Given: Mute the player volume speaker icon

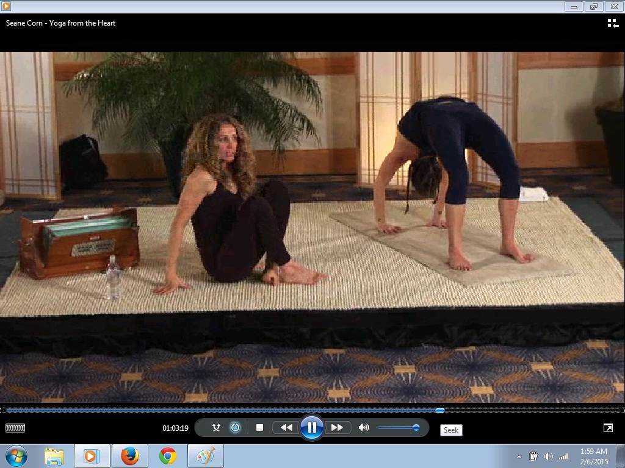Looking at the screenshot, I should [x=364, y=428].
